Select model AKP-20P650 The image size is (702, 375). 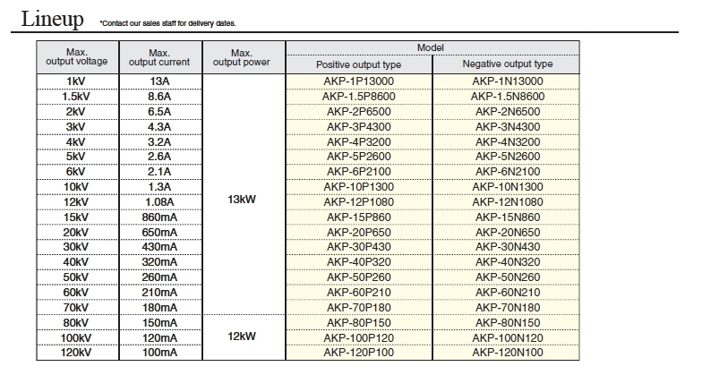pyautogui.click(x=358, y=233)
